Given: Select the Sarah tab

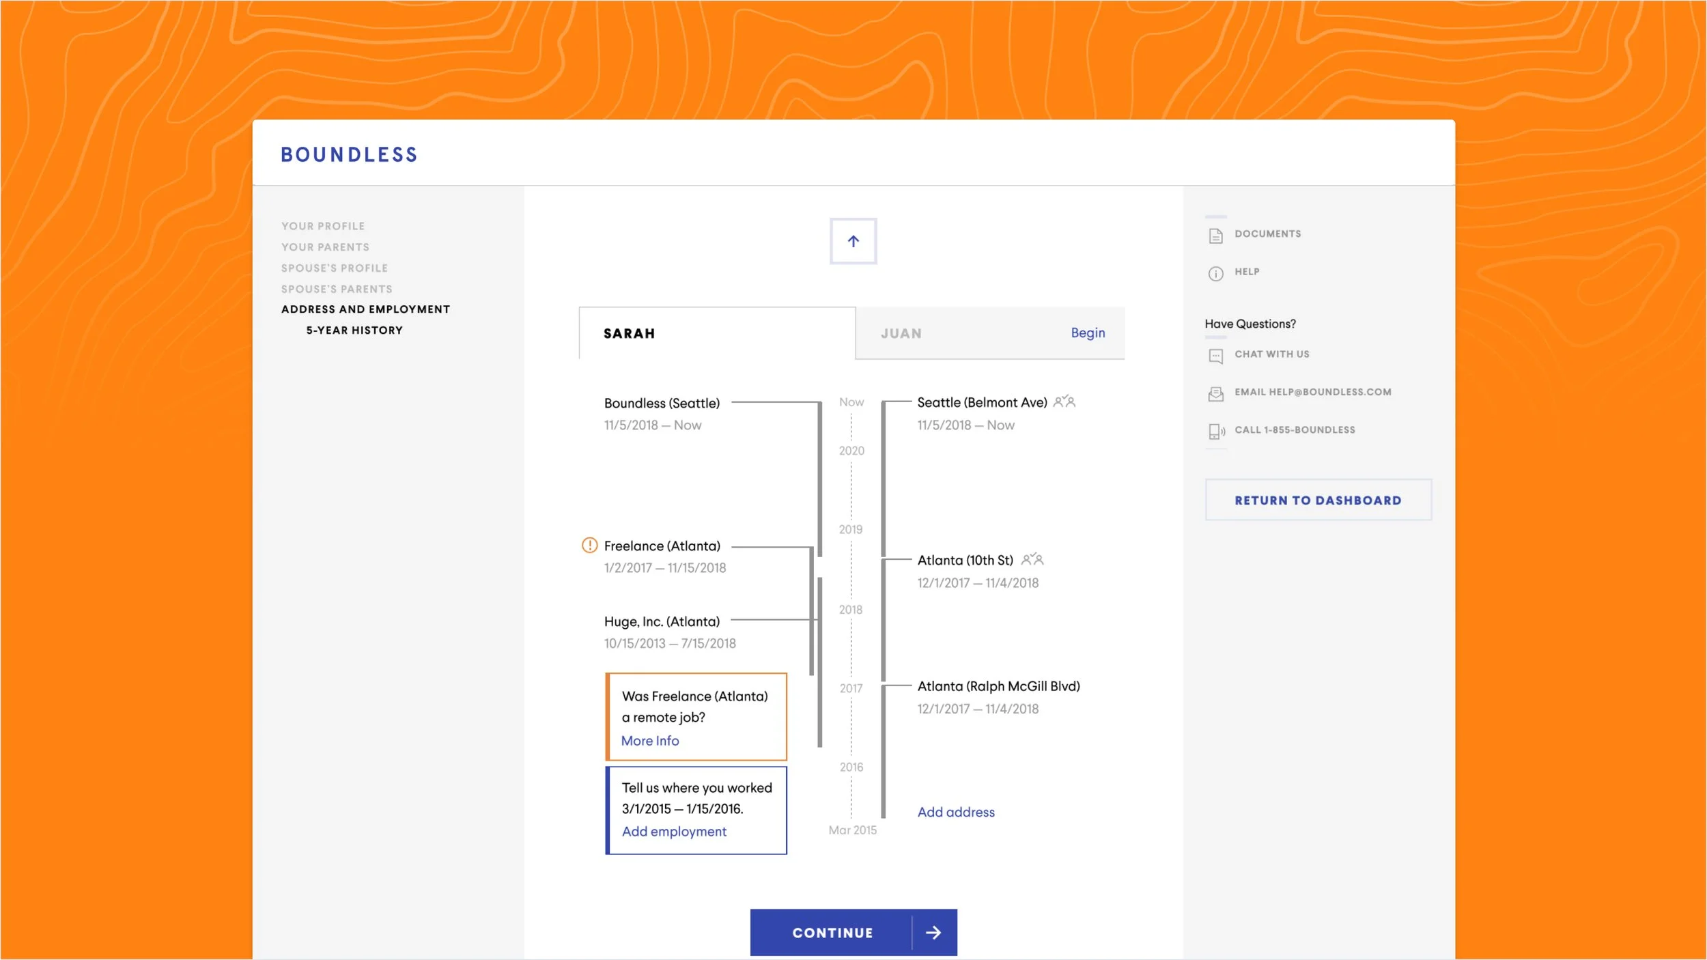Looking at the screenshot, I should tap(629, 334).
